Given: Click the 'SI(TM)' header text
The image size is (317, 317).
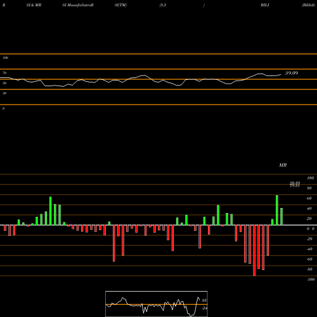Looking at the screenshot, I should click(x=120, y=5).
